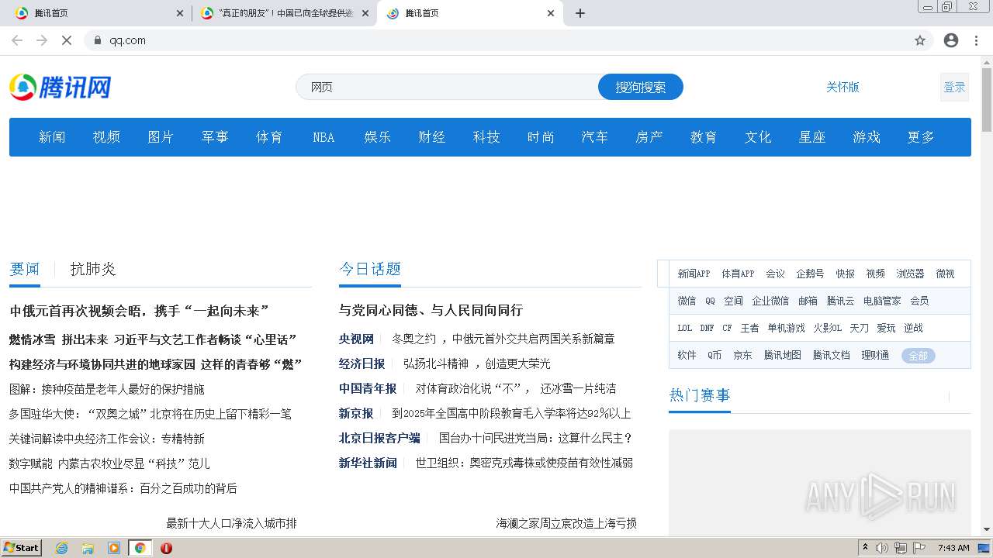
Task: Open 新闻APP shortcut link
Action: pos(694,274)
